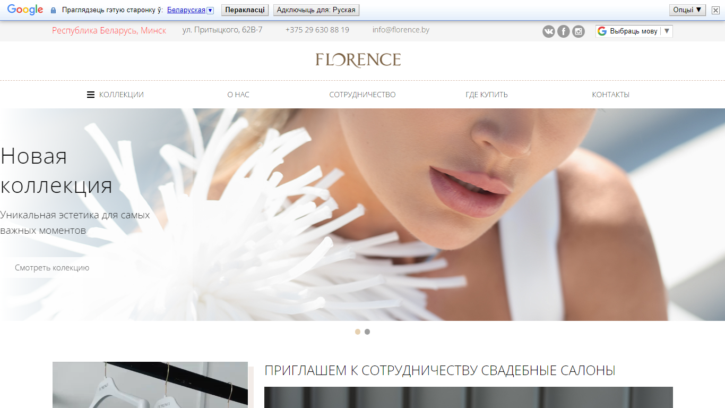Click the lock icon in translate bar
The image size is (725, 408).
click(53, 10)
